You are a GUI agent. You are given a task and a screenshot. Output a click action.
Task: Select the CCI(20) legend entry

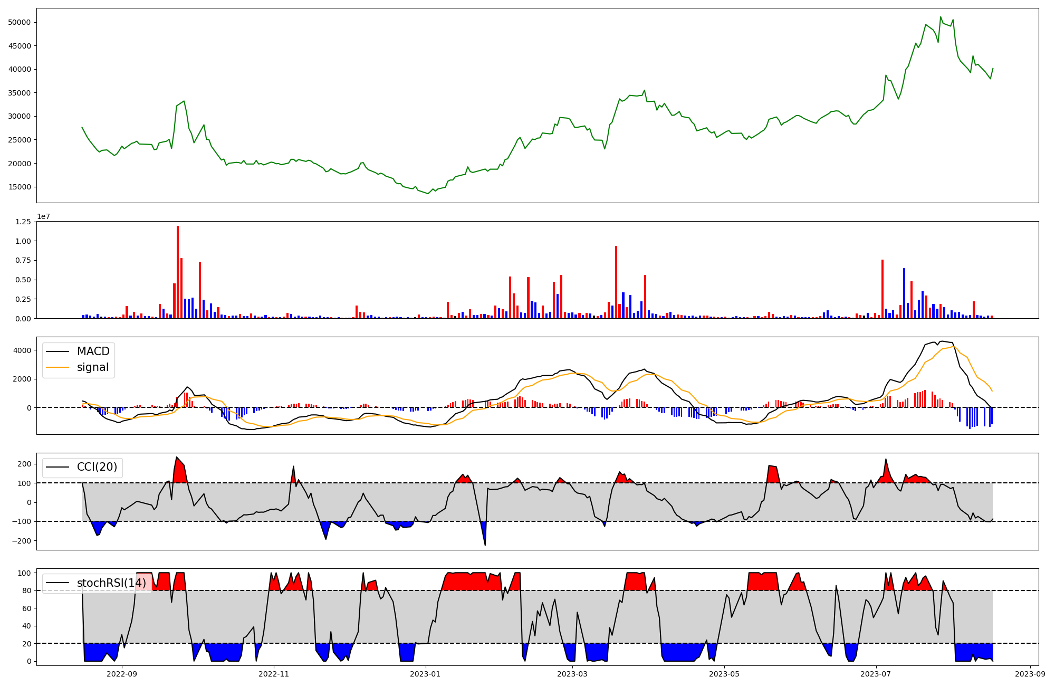pyautogui.click(x=97, y=467)
